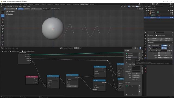
Task: Click the Spline Parameter node header
Action: 32,77
